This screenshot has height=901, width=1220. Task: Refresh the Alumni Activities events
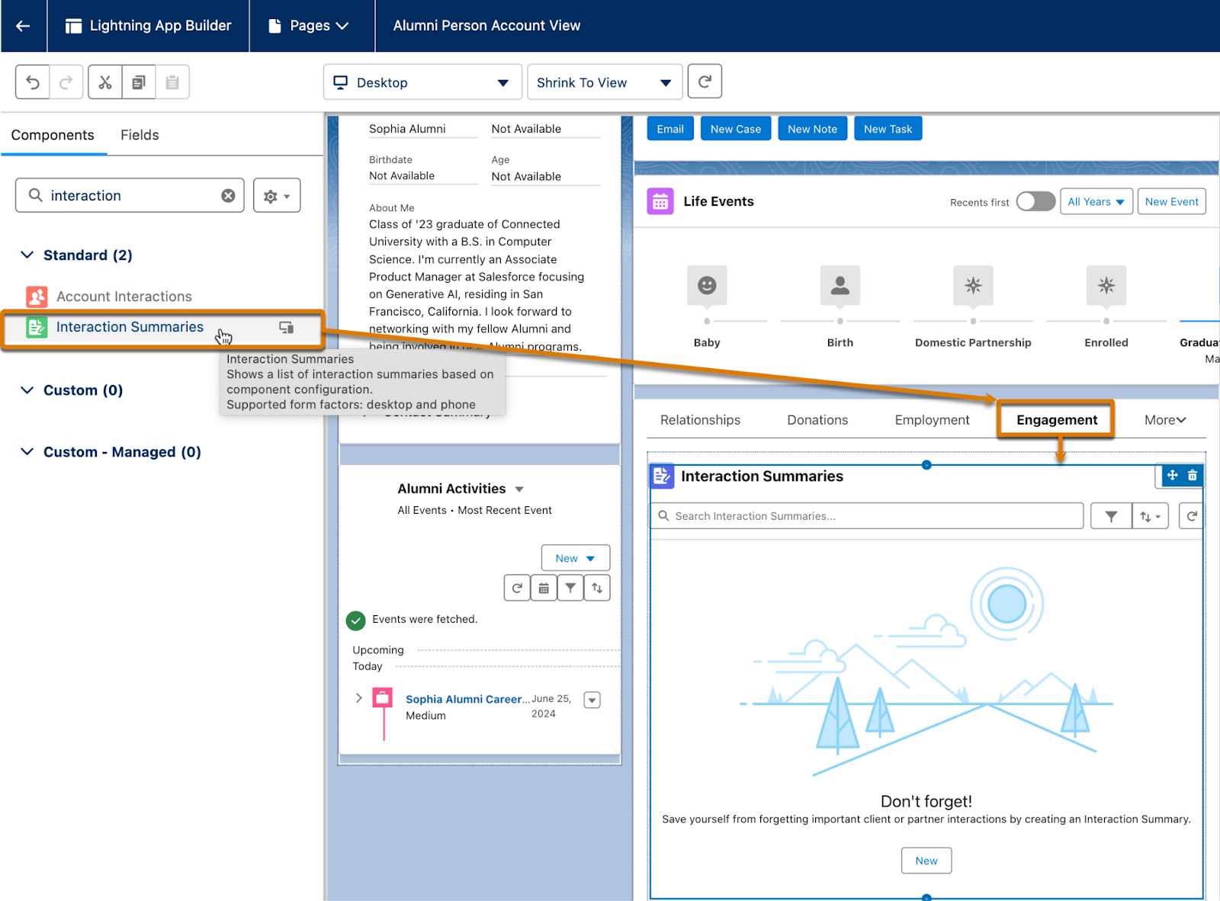(517, 588)
